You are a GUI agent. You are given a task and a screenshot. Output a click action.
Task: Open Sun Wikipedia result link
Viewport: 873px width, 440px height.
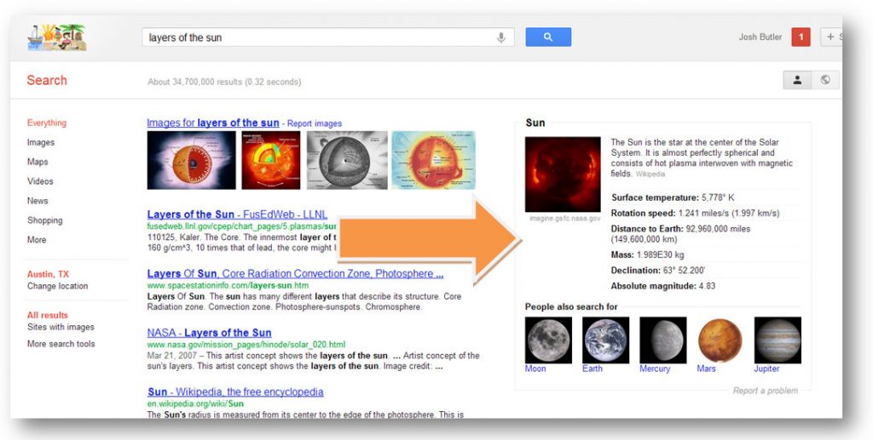235,391
